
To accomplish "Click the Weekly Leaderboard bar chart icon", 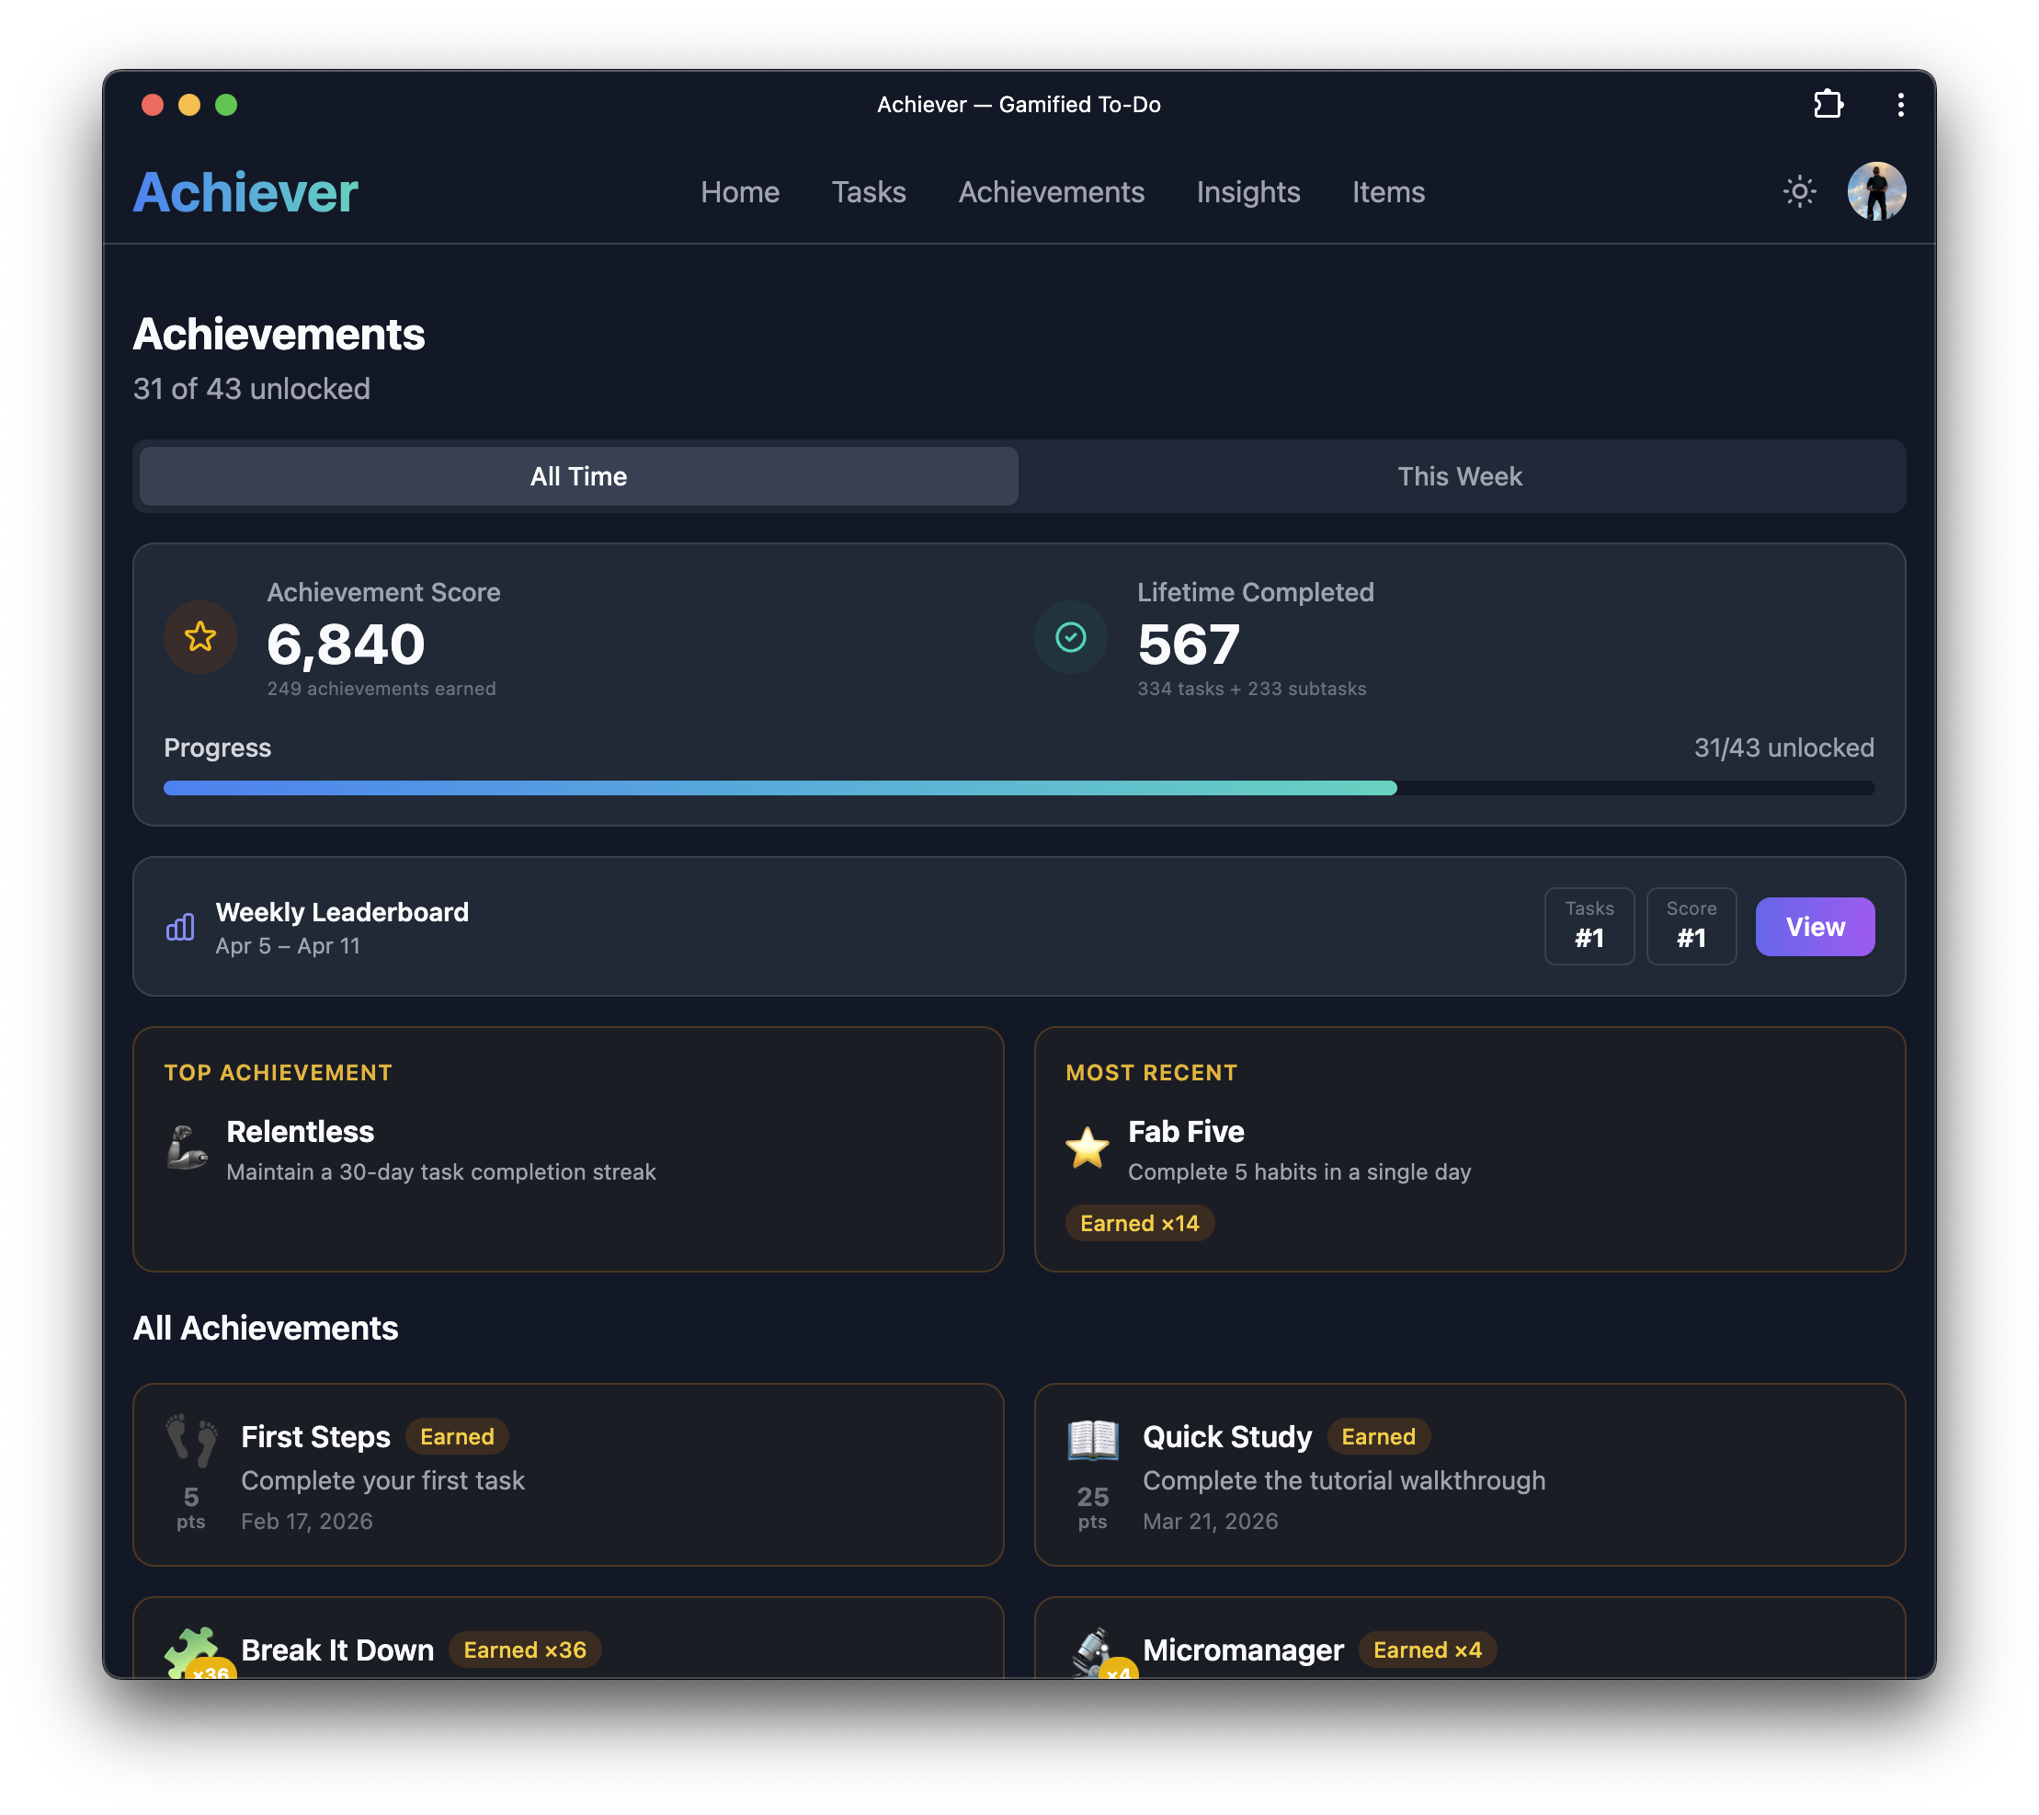I will [x=178, y=926].
